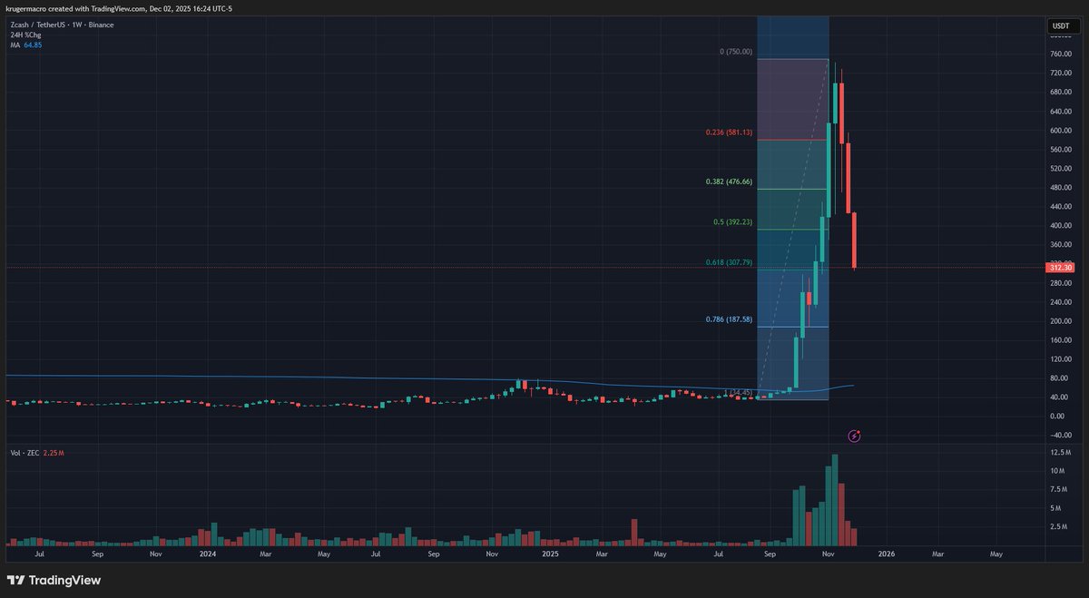
Task: Click the 400.00 price axis label
Action: tap(1060, 226)
